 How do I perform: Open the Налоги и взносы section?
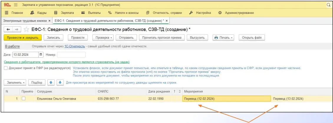click(123, 13)
